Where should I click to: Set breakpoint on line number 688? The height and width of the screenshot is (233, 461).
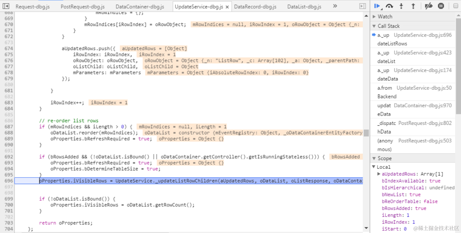click(9, 133)
